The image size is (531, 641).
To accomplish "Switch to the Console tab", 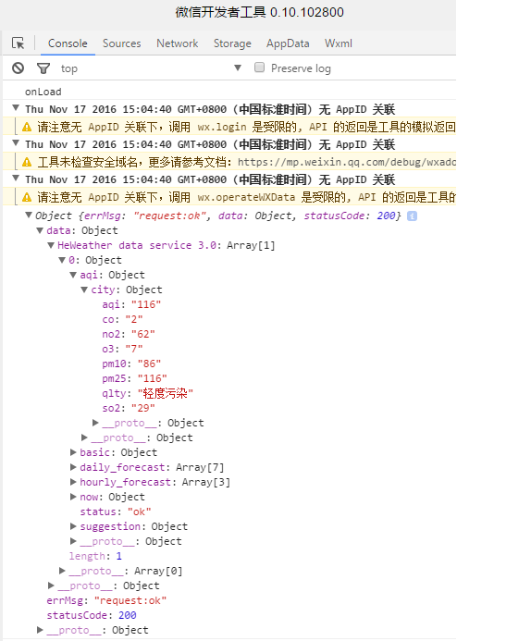I will click(68, 43).
